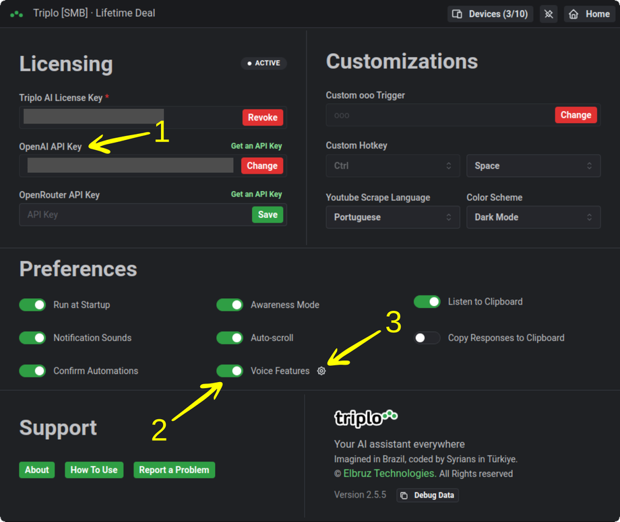
Task: Open the Elbruz Technologies link
Action: pos(388,474)
